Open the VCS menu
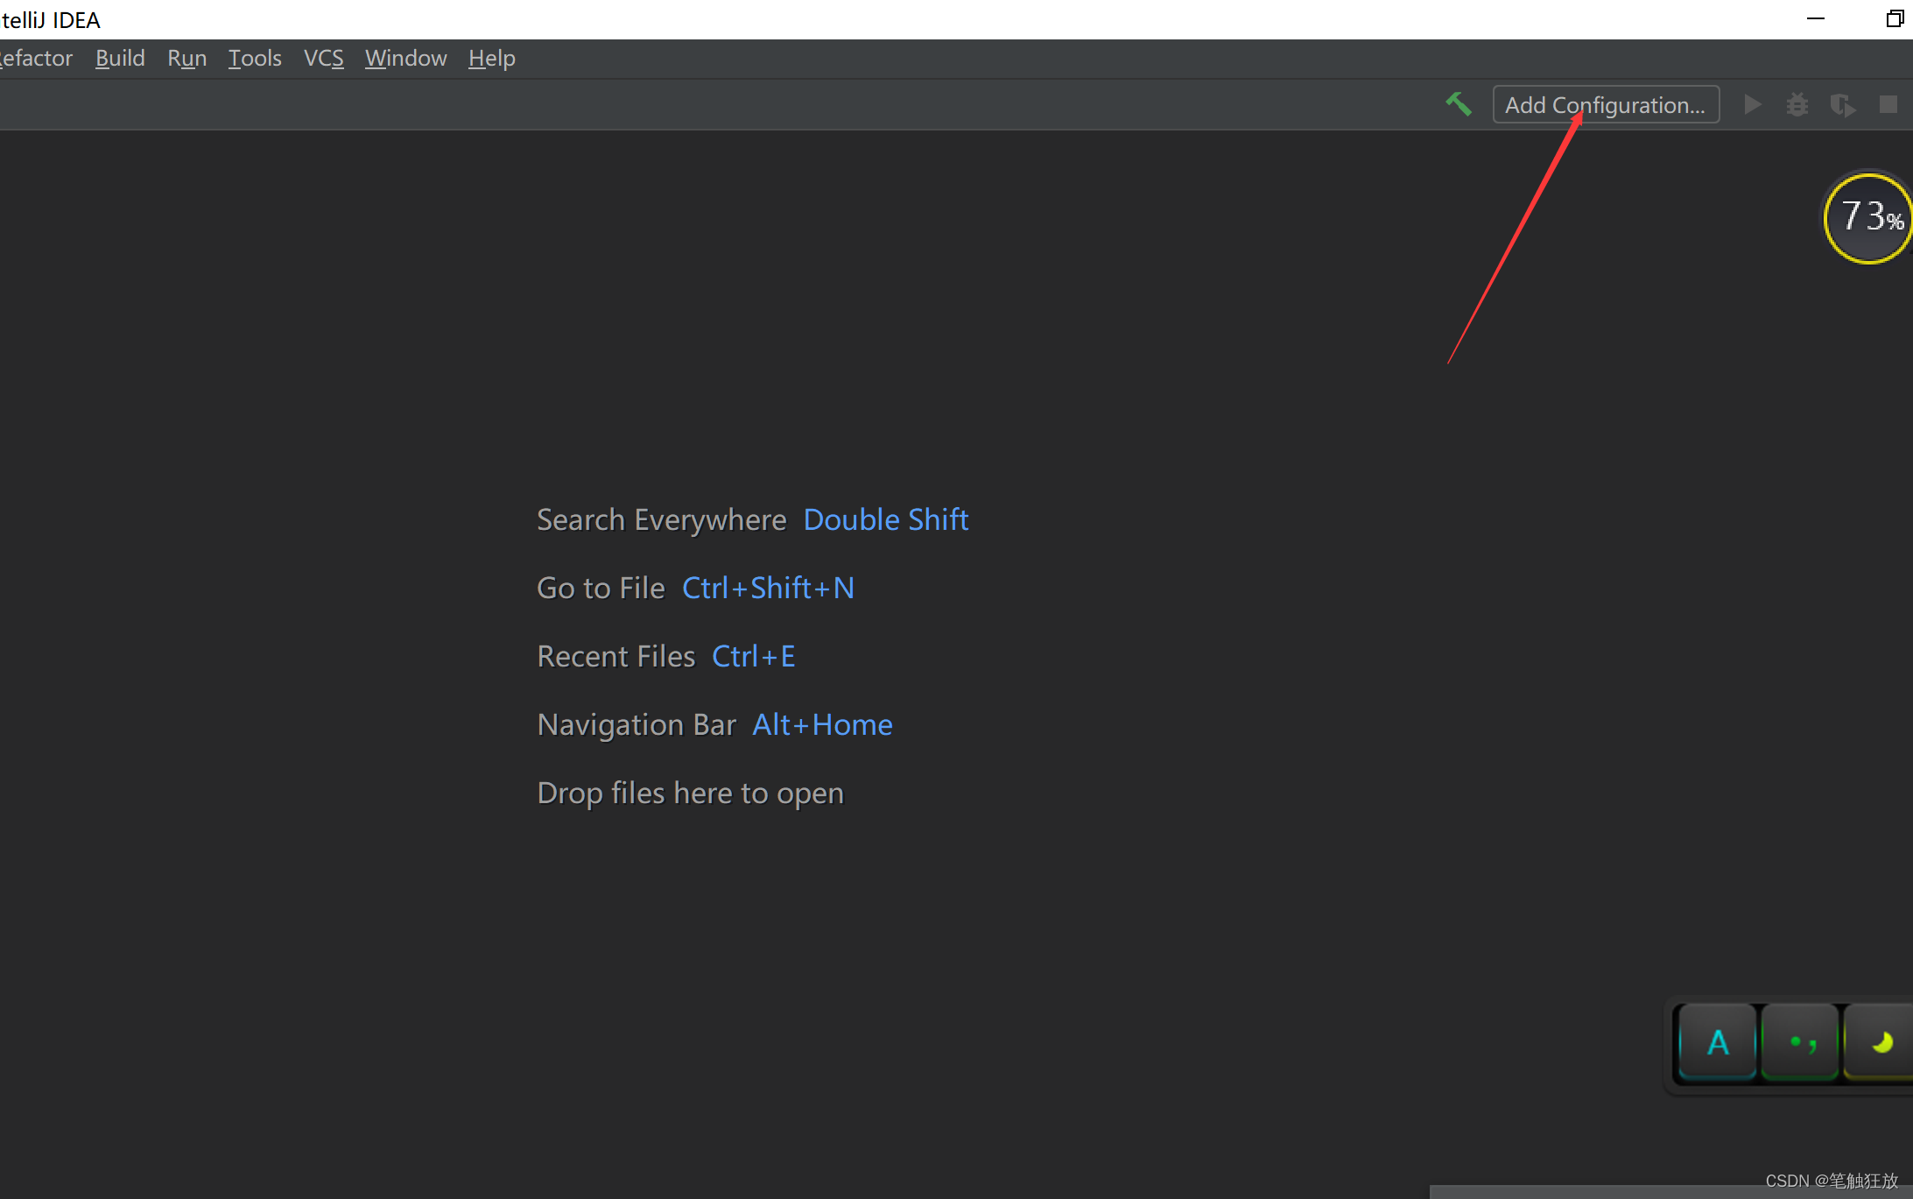The width and height of the screenshot is (1913, 1199). pyautogui.click(x=323, y=58)
